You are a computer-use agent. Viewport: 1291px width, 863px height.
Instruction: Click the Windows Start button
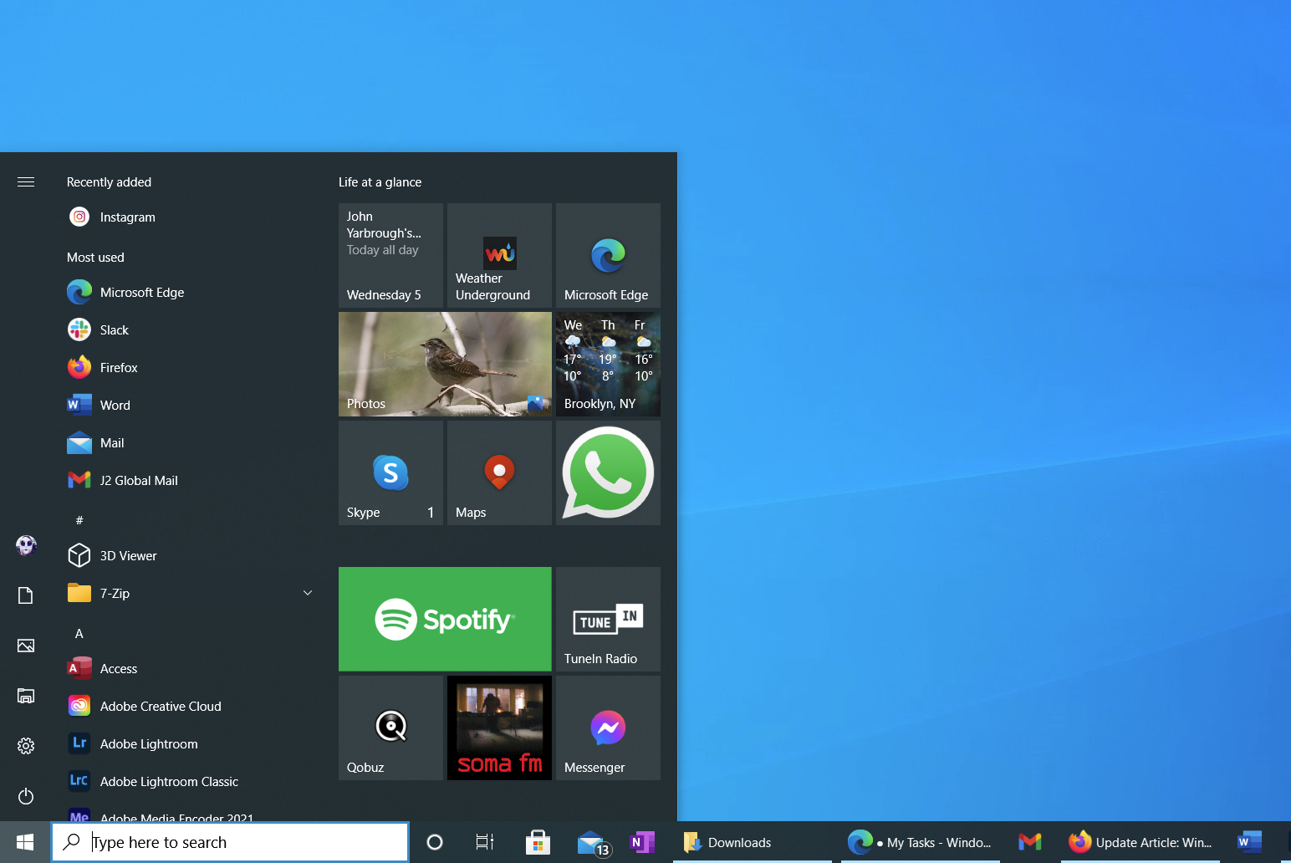tap(25, 842)
